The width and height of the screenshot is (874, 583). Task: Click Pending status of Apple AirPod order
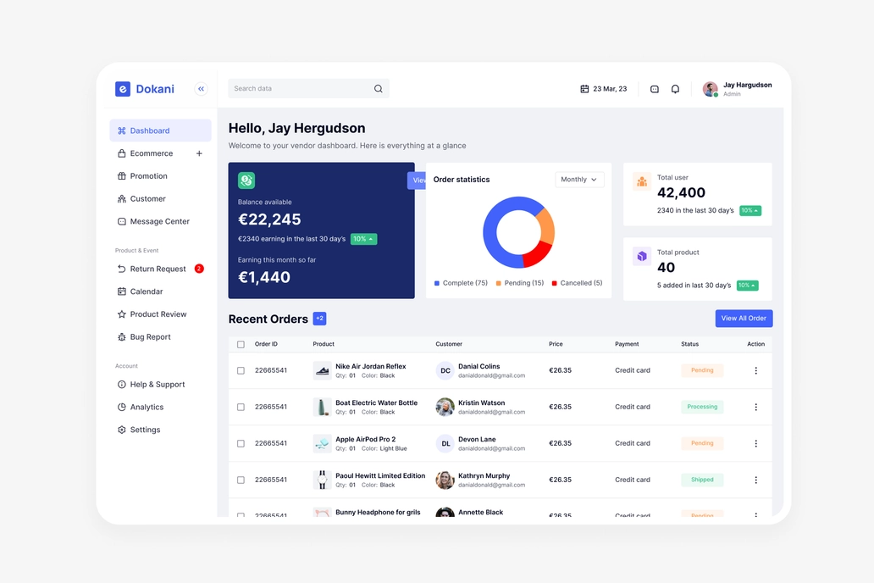pos(702,443)
